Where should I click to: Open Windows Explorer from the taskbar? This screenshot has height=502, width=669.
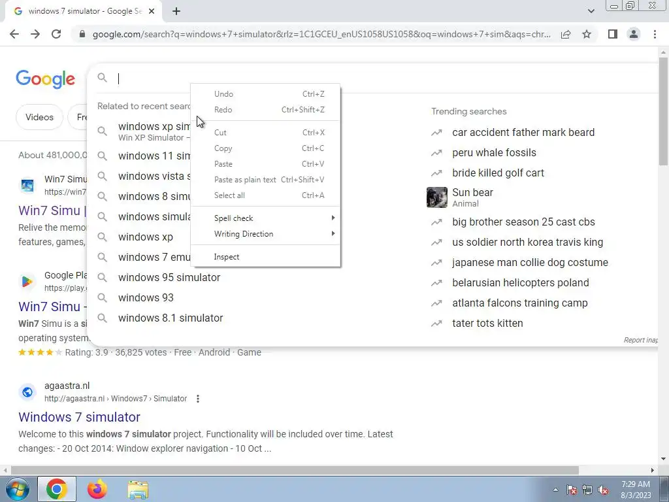click(139, 489)
